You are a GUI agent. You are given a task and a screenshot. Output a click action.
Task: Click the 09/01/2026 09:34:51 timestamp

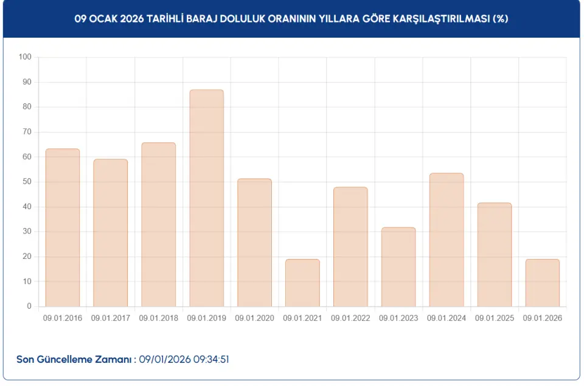pyautogui.click(x=184, y=359)
